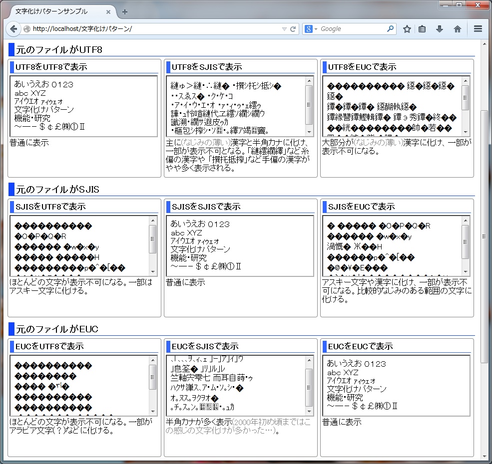The image size is (492, 464).
Task: Click the browser Back arrow button
Action: (13, 29)
